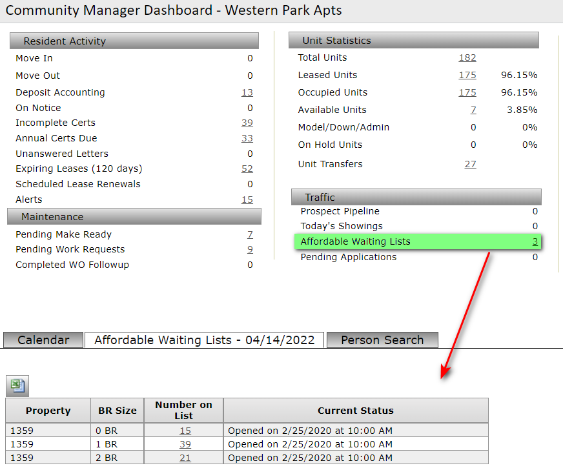Open Pending Work Requests count 9
This screenshot has width=563, height=470.
click(x=250, y=250)
